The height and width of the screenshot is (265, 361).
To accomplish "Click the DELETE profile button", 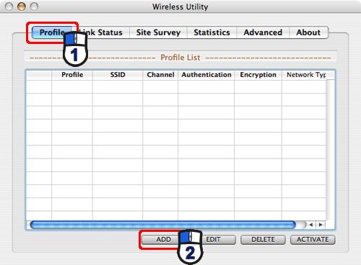I will (x=263, y=240).
